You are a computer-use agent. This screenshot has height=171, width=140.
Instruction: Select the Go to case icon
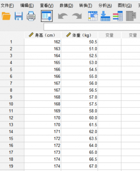pyautogui.click(x=93, y=16)
